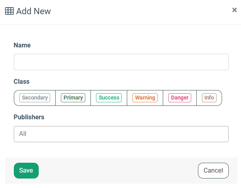
Task: Click the Class label
Action: 22,81
